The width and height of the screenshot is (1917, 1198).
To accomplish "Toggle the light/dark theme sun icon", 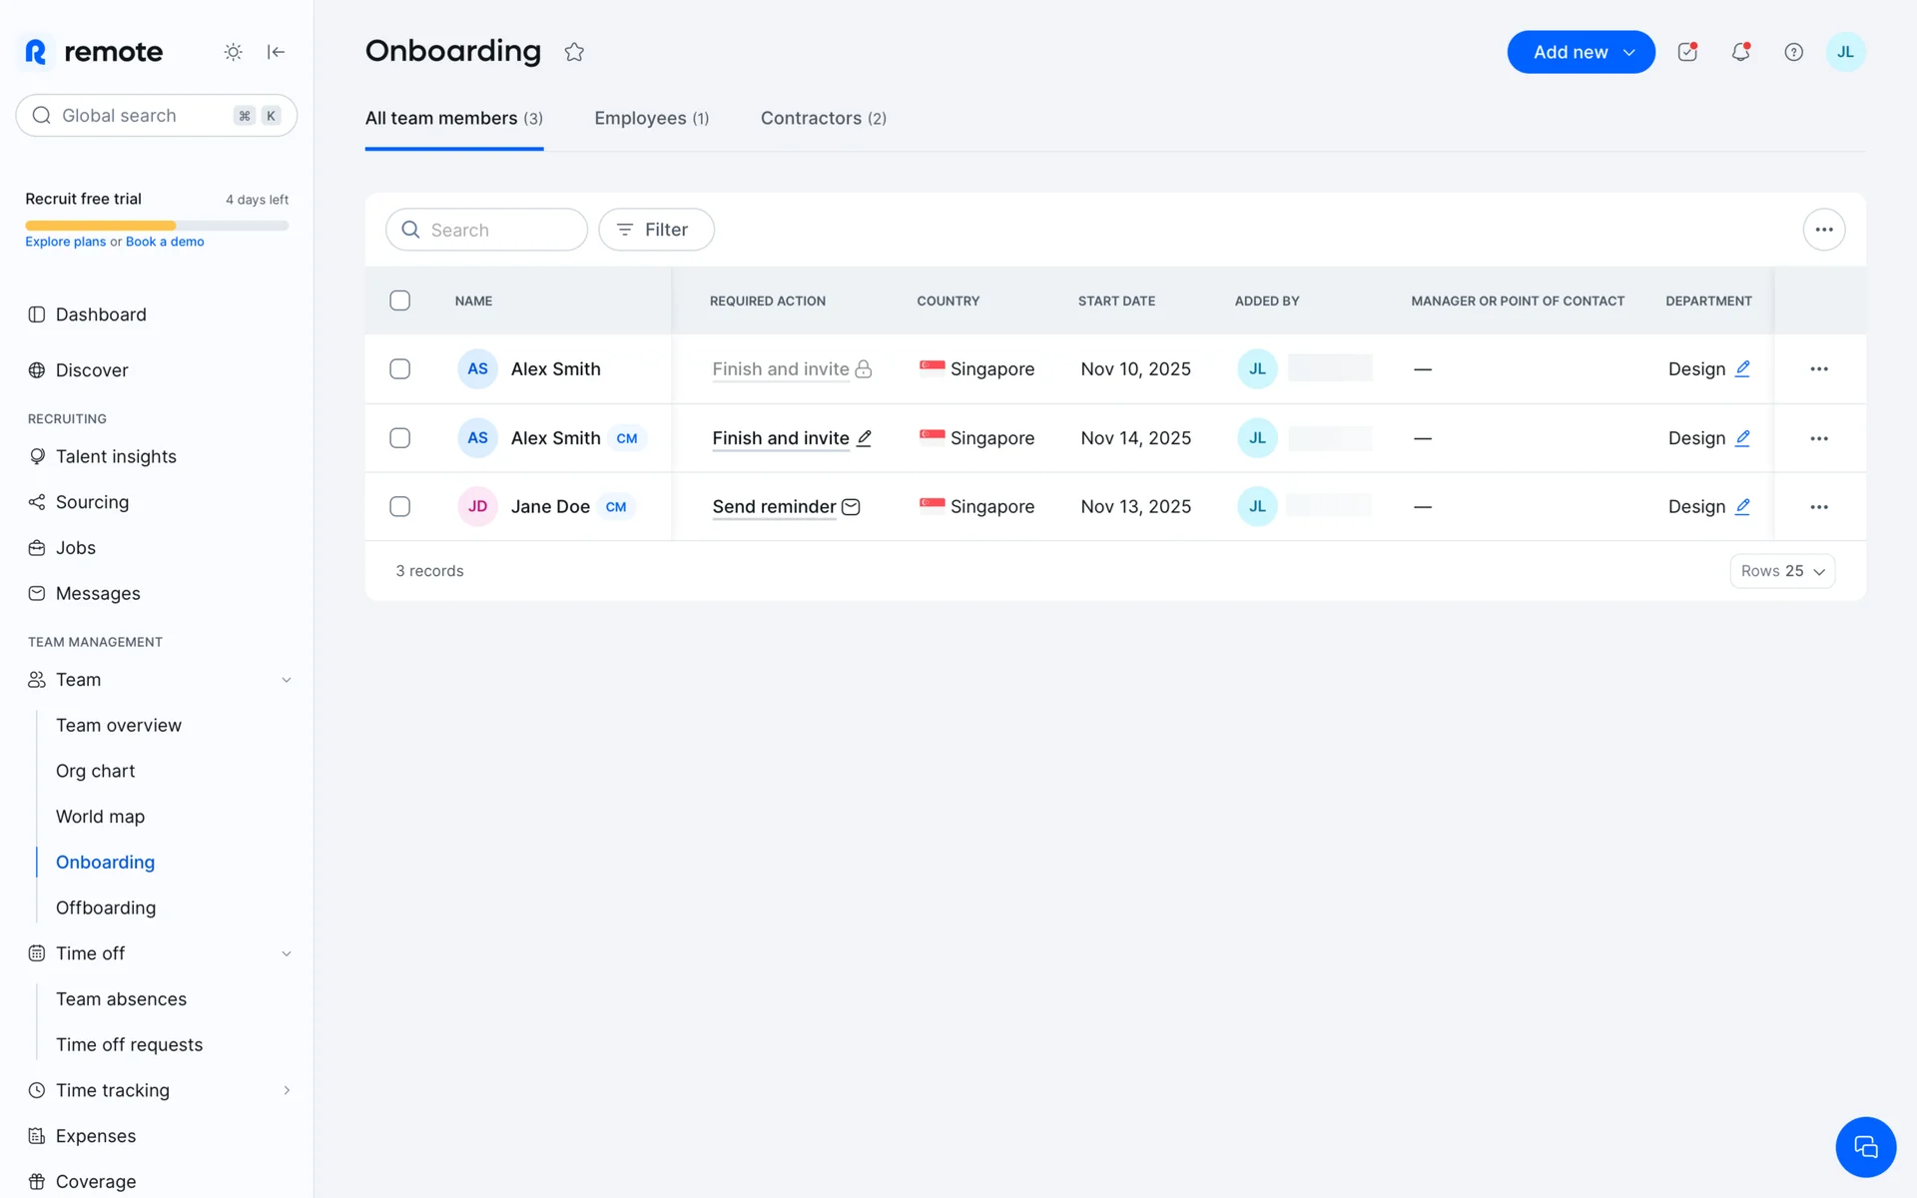I will (233, 52).
